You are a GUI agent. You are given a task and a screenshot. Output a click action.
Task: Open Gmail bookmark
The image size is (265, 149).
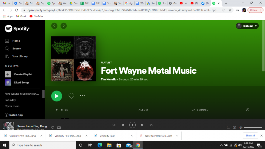tap(21, 16)
